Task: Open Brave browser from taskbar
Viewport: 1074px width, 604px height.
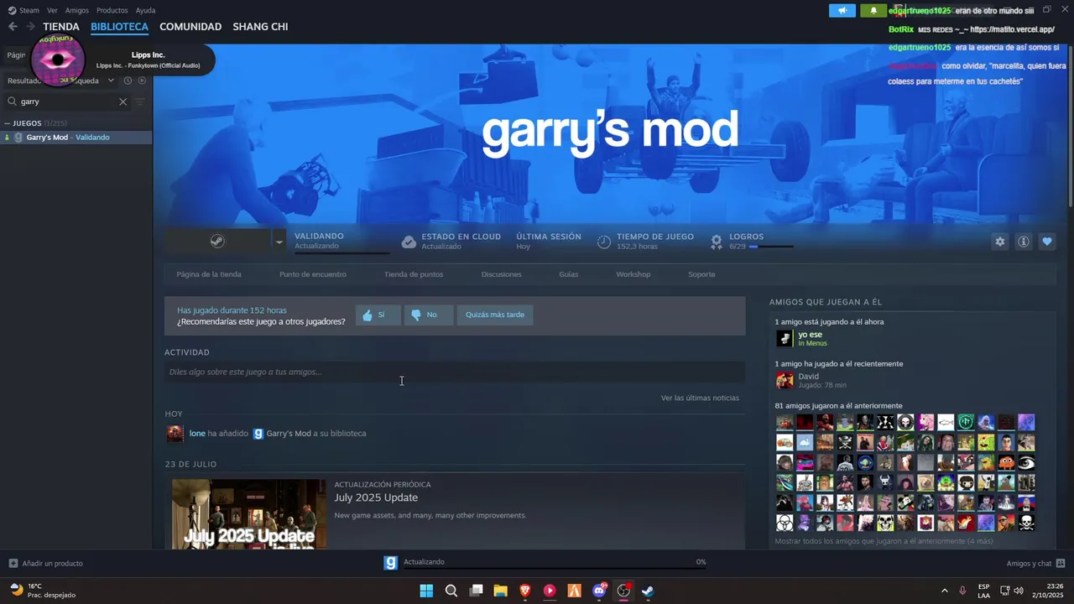Action: point(524,591)
